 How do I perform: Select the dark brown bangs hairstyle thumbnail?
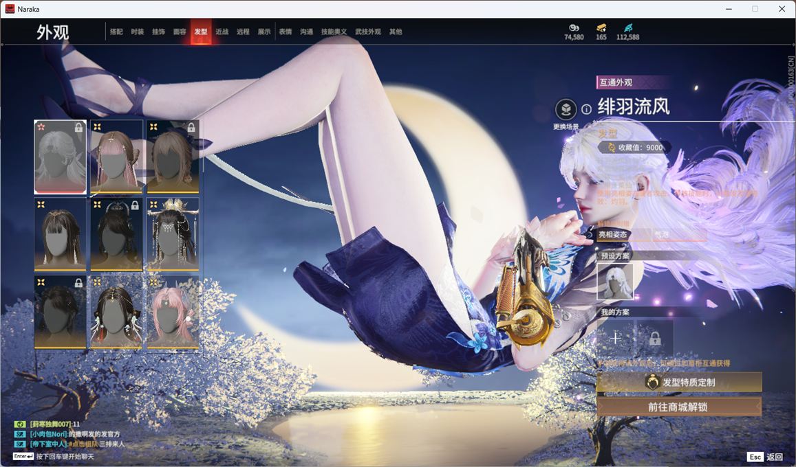60,234
